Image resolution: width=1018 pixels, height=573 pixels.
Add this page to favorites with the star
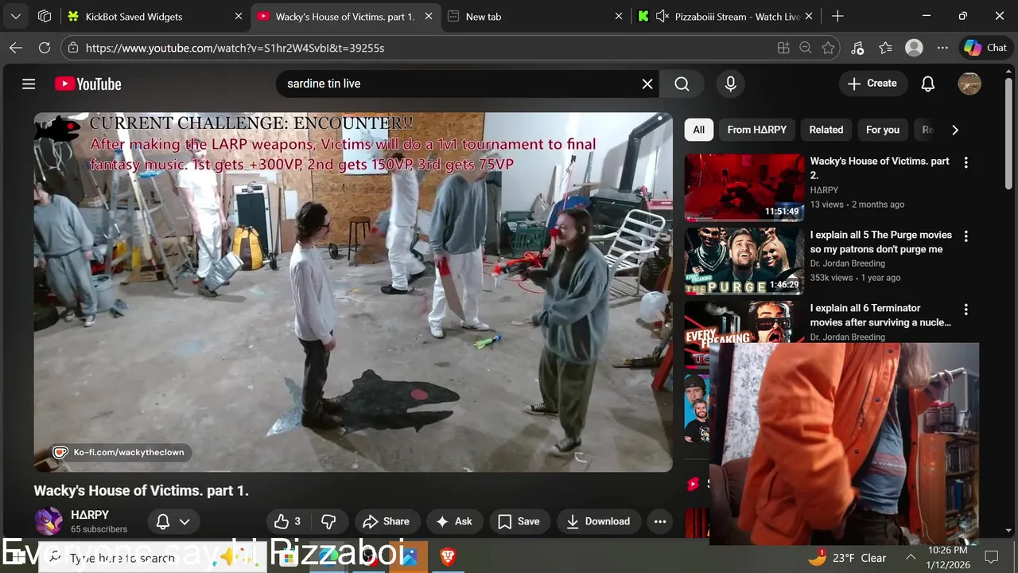(x=828, y=48)
